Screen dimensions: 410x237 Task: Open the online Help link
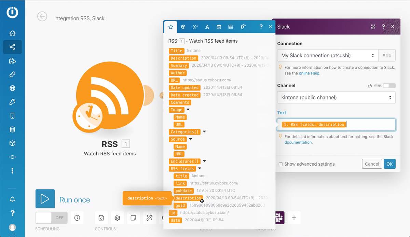pyautogui.click(x=309, y=73)
